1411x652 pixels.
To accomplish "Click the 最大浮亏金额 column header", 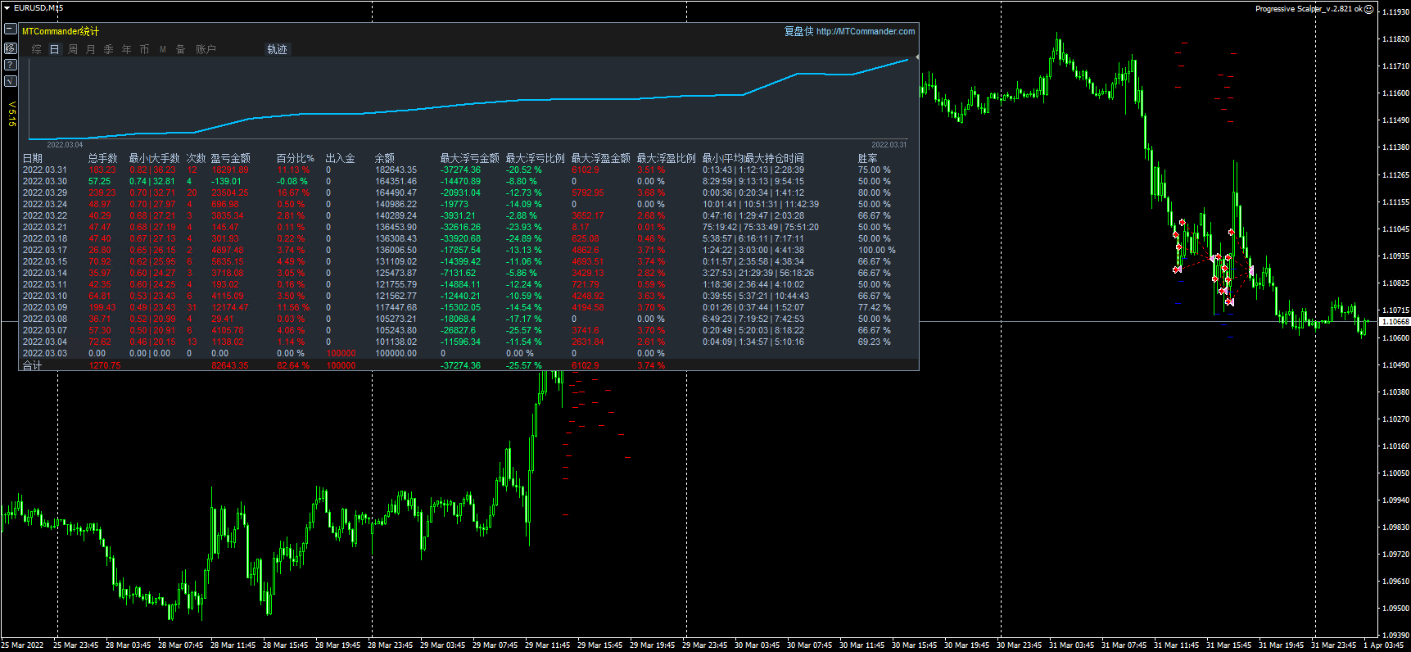I will coord(469,158).
